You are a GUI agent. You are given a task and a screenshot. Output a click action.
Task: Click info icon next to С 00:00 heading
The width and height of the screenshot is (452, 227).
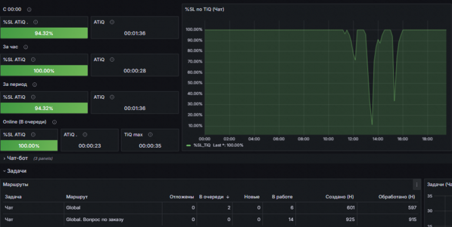29,9
